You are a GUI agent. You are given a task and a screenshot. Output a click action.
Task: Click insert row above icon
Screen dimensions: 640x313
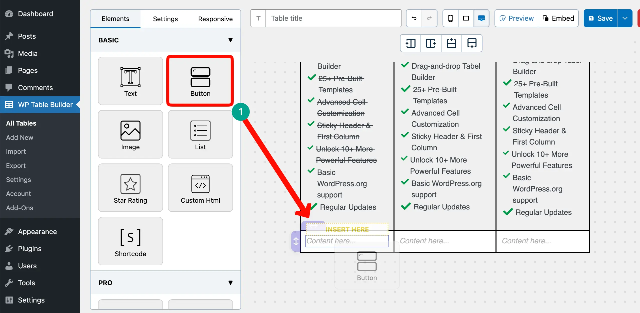451,43
